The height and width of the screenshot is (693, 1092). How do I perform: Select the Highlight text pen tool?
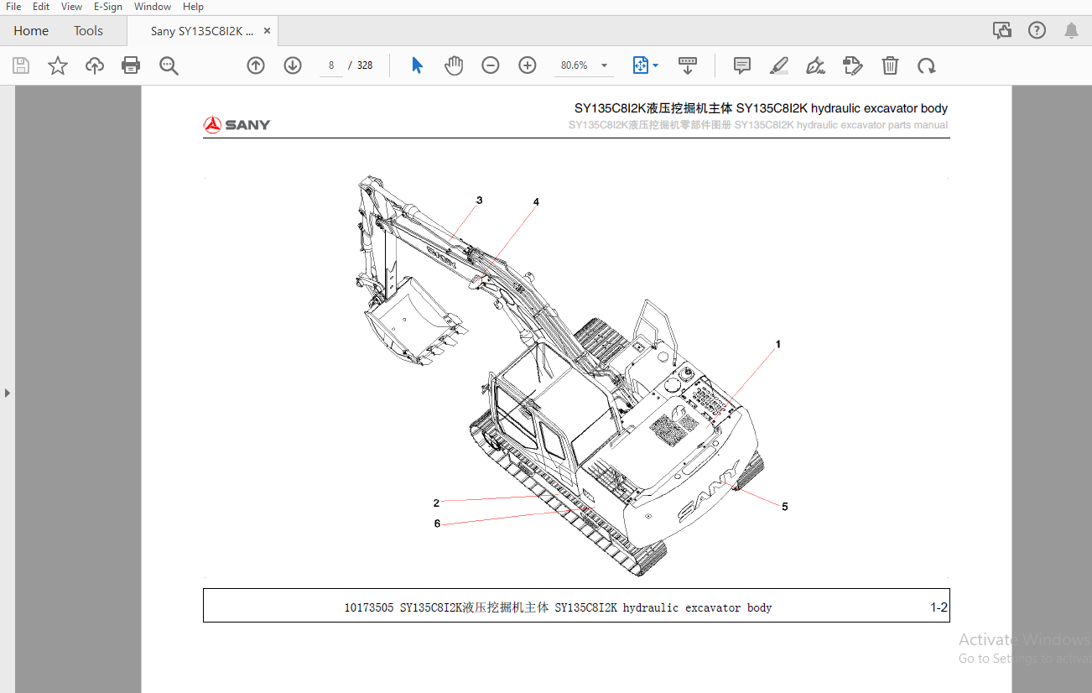coord(779,65)
